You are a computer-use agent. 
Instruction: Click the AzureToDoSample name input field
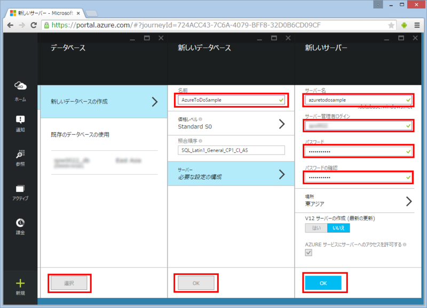coord(231,100)
